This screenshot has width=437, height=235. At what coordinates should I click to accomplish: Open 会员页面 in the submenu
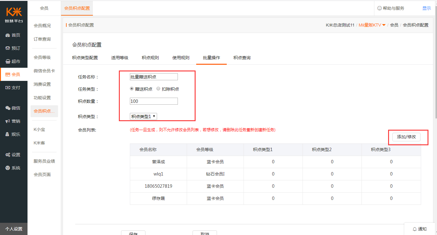42,175
